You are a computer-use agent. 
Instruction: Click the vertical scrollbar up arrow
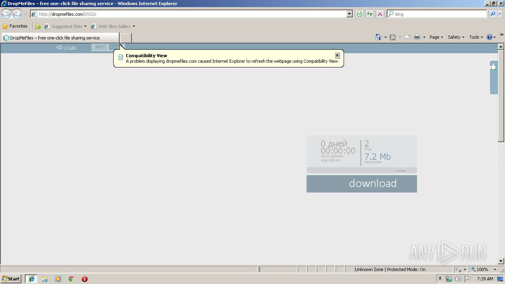coord(501,47)
